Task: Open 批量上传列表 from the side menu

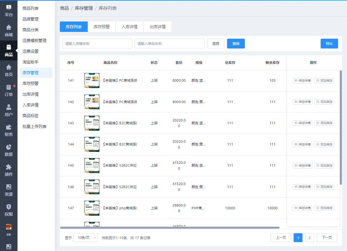Action: tap(35, 126)
